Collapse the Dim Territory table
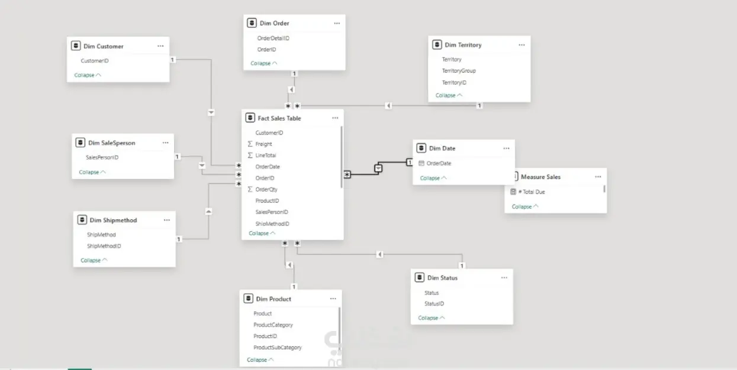Viewport: 737px width, 370px height. (x=449, y=95)
